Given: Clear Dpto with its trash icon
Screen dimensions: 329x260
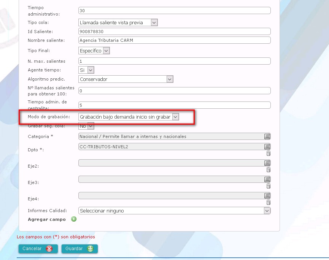Looking at the screenshot, I should pyautogui.click(x=269, y=153).
